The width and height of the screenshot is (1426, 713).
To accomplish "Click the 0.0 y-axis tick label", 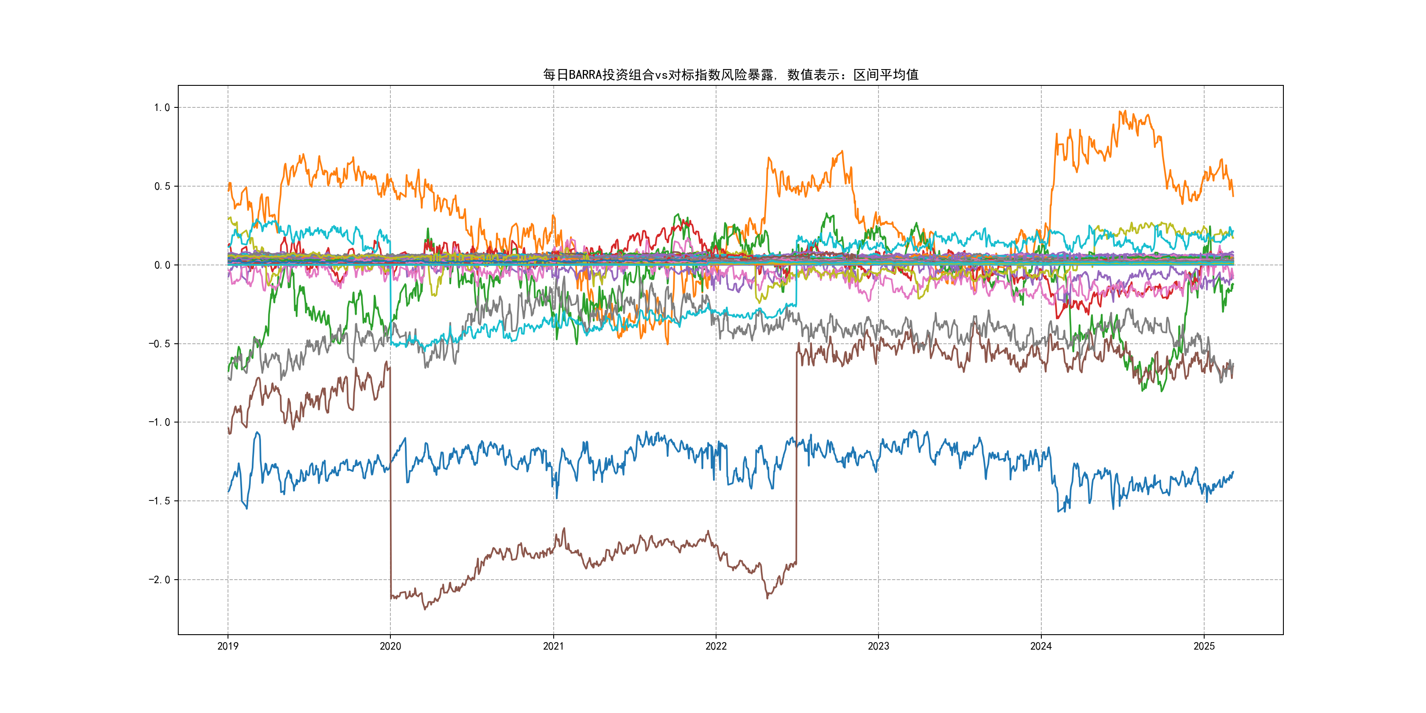I will pyautogui.click(x=162, y=265).
